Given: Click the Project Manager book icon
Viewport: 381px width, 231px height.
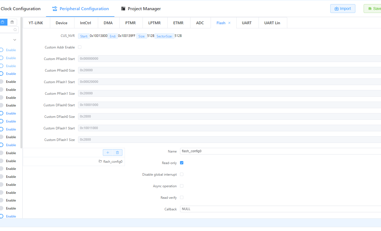Looking at the screenshot, I should 123,9.
